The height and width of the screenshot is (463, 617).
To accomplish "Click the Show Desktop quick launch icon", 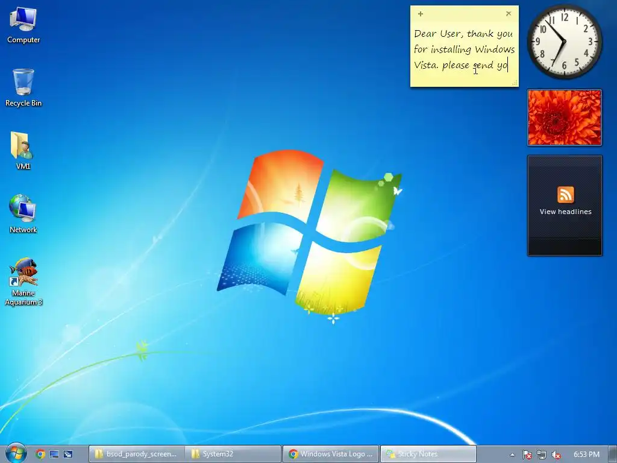I will (54, 454).
